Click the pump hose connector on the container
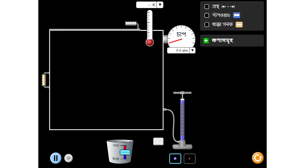The width and height of the screenshot is (305, 168). pos(165,109)
